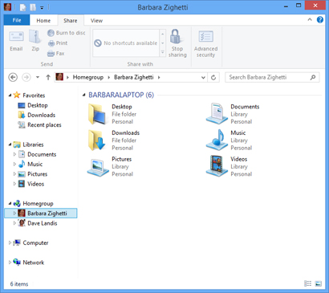329x293 pixels.
Task: Open the Explorer Help icon
Action: coord(320,19)
